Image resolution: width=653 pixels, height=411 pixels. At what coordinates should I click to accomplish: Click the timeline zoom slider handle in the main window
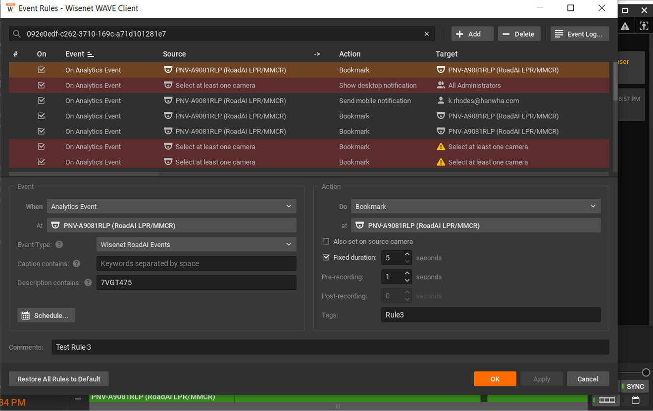[x=646, y=372]
